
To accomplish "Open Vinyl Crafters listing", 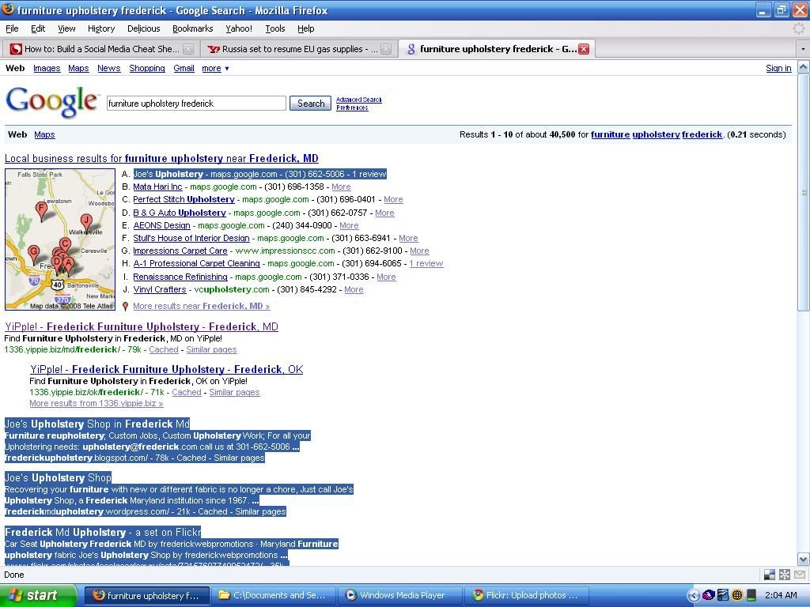I will pyautogui.click(x=160, y=289).
